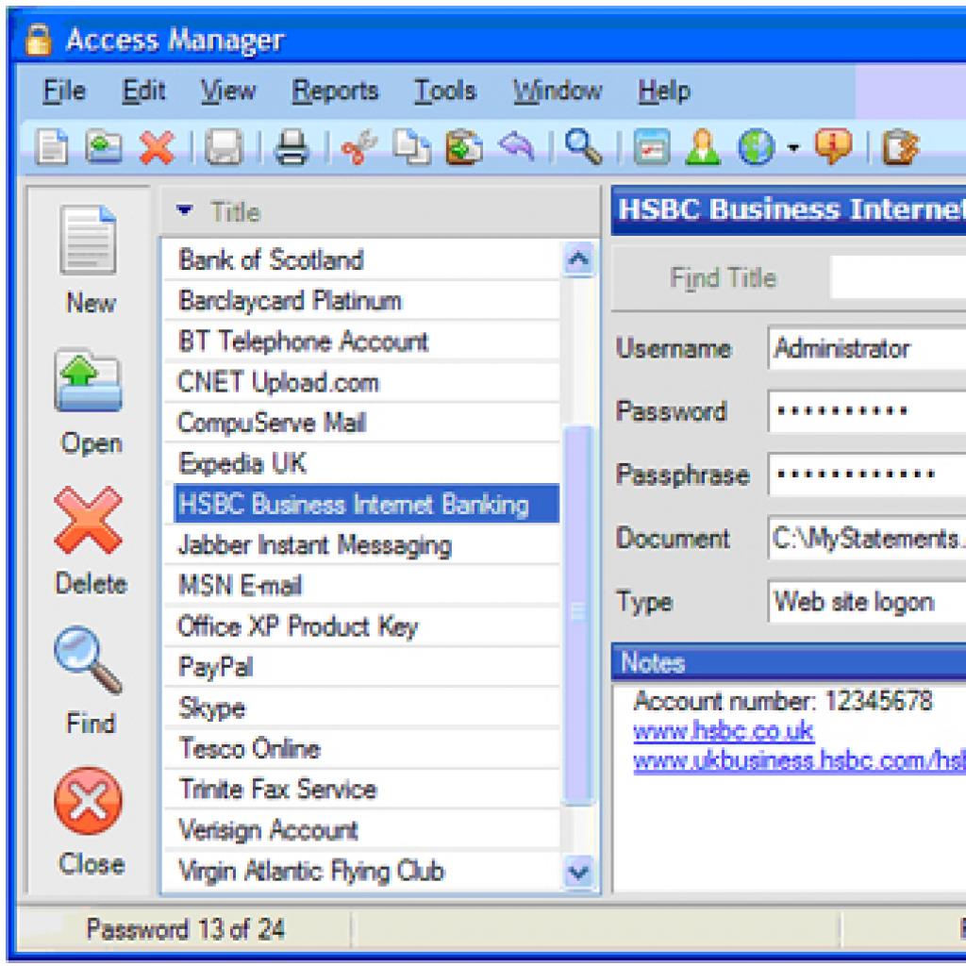Select Expedia UK entry
This screenshot has width=966, height=966.
[x=361, y=463]
